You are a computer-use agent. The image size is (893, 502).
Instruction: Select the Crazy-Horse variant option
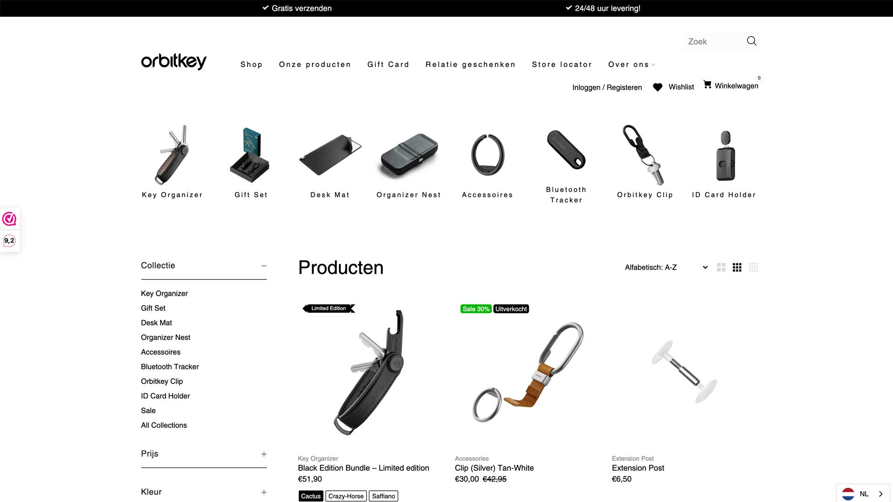tap(346, 496)
